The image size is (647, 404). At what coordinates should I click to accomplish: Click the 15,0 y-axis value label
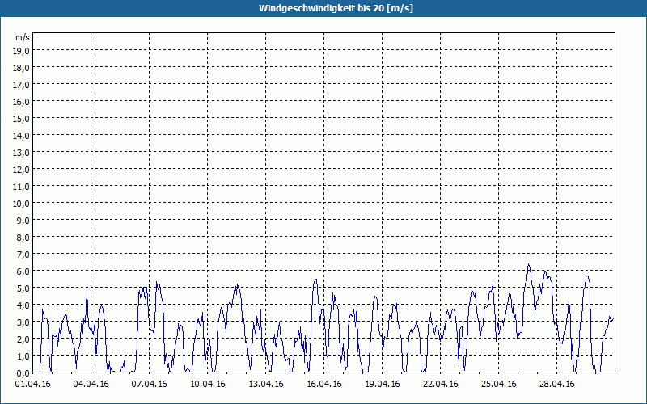(21, 118)
